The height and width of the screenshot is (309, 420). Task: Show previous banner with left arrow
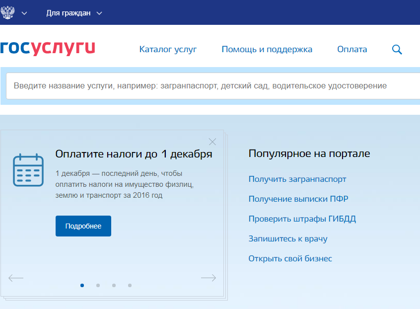pyautogui.click(x=16, y=278)
